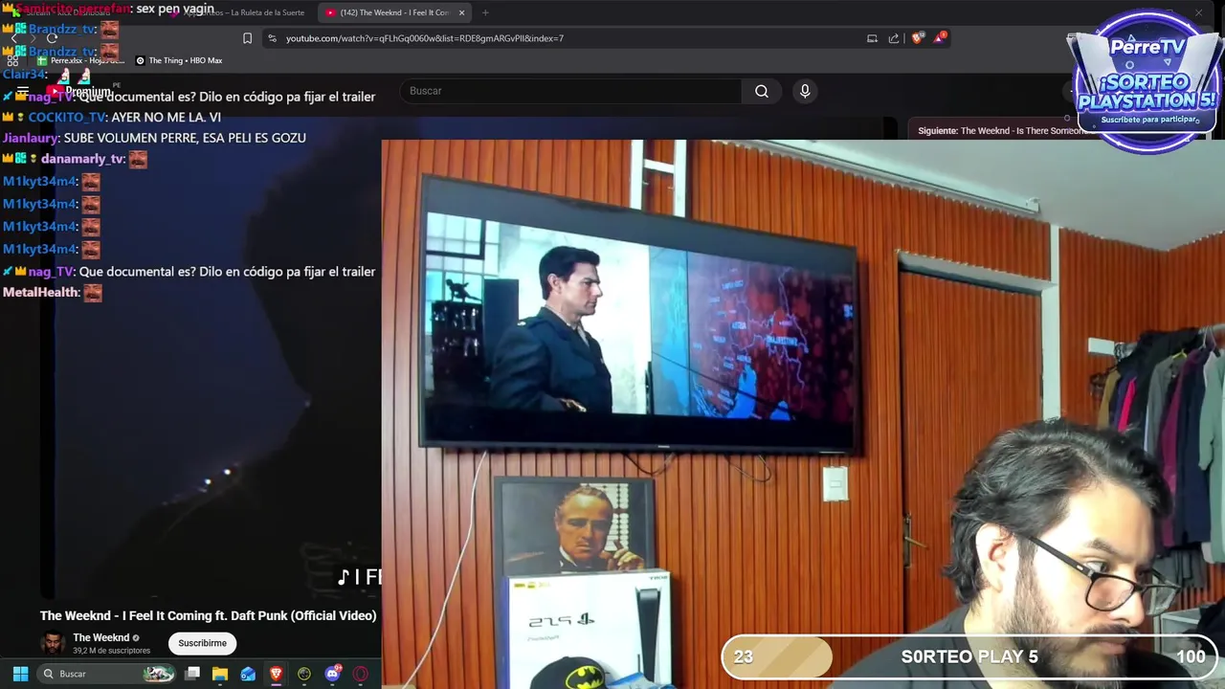The height and width of the screenshot is (689, 1225).
Task: Open Task View on the taskbar
Action: tap(192, 674)
